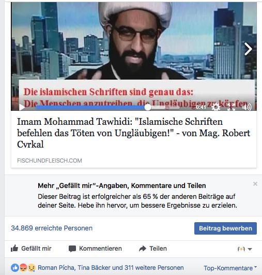Click the sad reaction emoji icon
The image size is (262, 275).
tap(32, 268)
